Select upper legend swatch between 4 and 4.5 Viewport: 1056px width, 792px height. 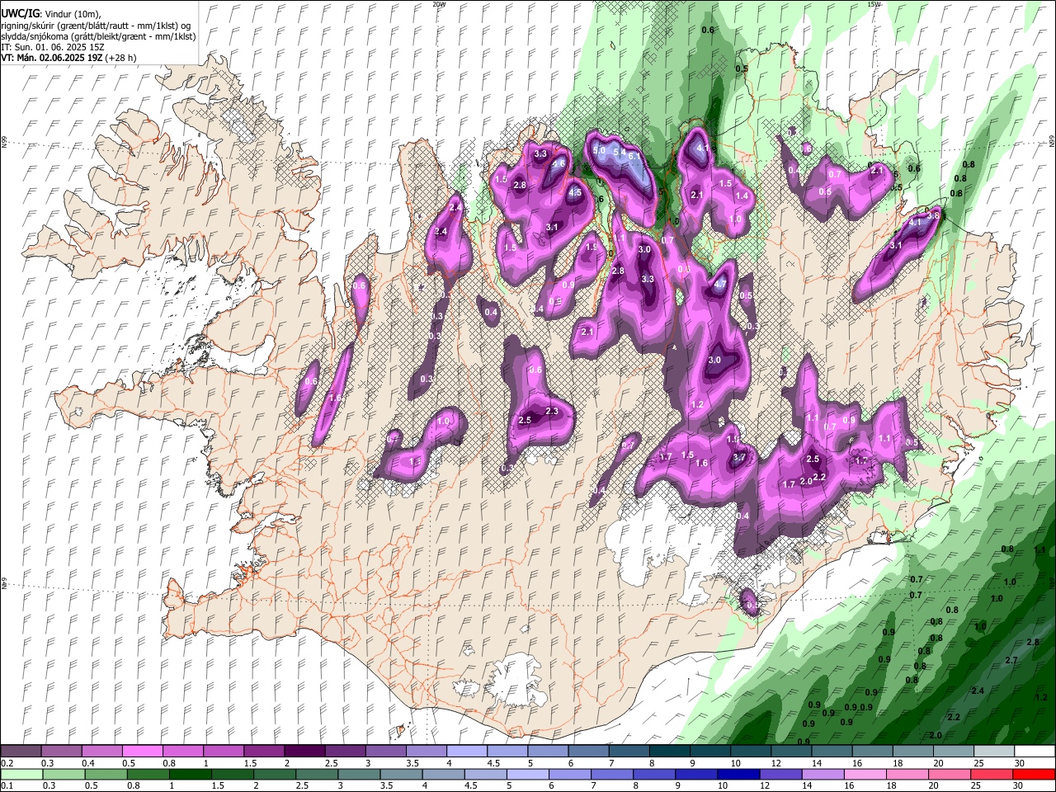466,752
